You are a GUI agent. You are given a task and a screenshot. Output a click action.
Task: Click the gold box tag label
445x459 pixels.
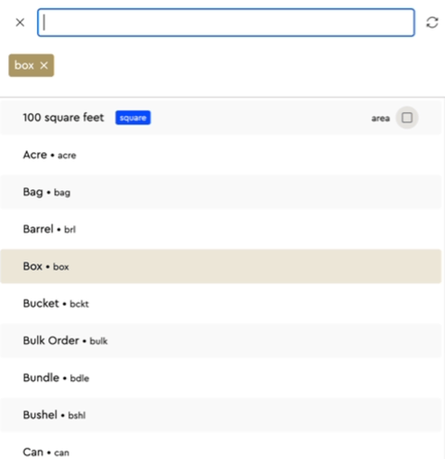point(24,65)
